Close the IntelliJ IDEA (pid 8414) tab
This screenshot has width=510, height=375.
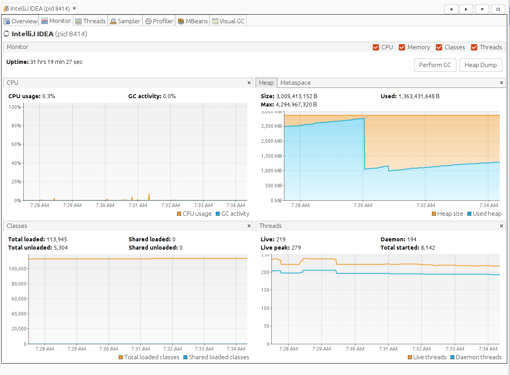(x=74, y=8)
